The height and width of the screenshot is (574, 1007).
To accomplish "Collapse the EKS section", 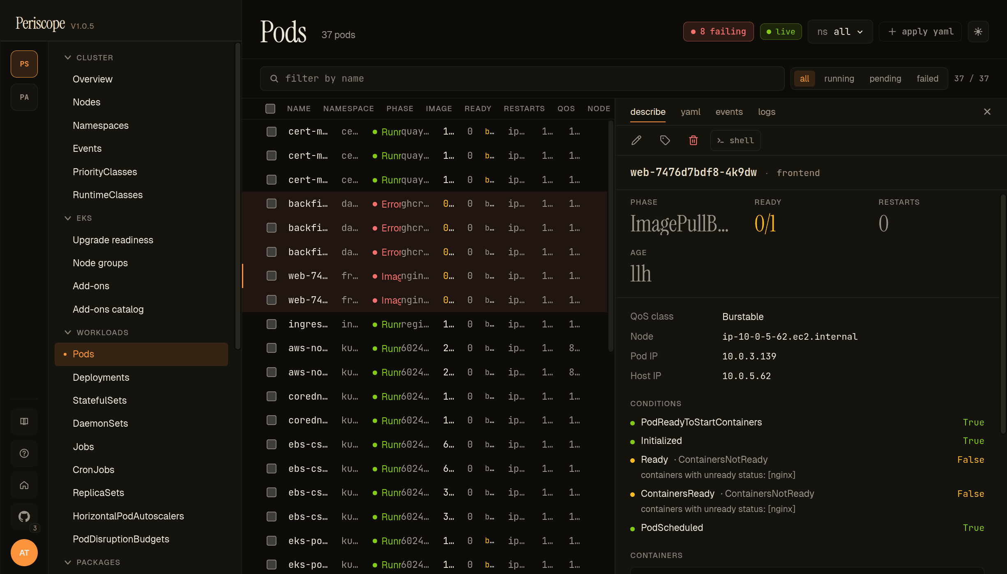I will 78,218.
